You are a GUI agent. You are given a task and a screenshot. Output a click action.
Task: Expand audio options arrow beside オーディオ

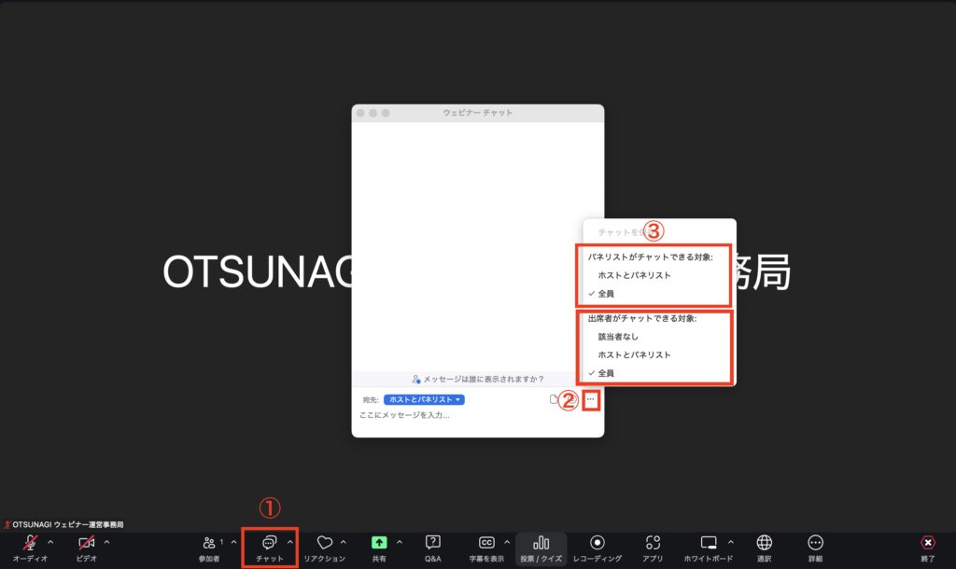click(x=50, y=542)
